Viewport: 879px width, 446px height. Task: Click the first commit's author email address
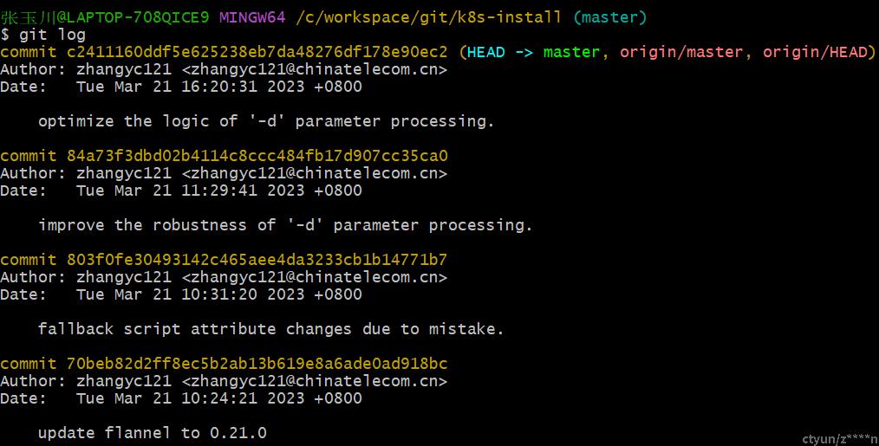pyautogui.click(x=315, y=69)
